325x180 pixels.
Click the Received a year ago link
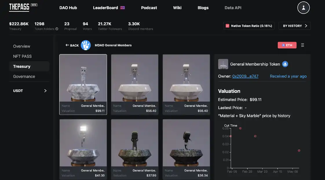[x=288, y=76]
